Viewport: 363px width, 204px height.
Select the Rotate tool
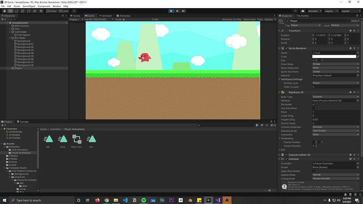[x=16, y=11]
